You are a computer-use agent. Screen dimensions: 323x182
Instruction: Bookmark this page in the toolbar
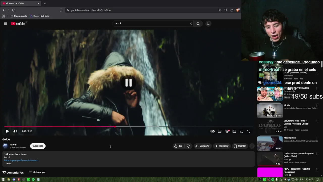pyautogui.click(x=61, y=10)
